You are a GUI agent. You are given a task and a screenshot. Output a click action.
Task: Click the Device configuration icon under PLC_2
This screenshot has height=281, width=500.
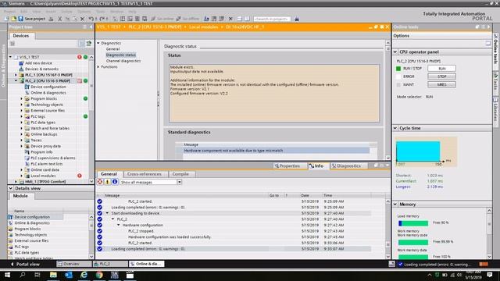coord(27,87)
